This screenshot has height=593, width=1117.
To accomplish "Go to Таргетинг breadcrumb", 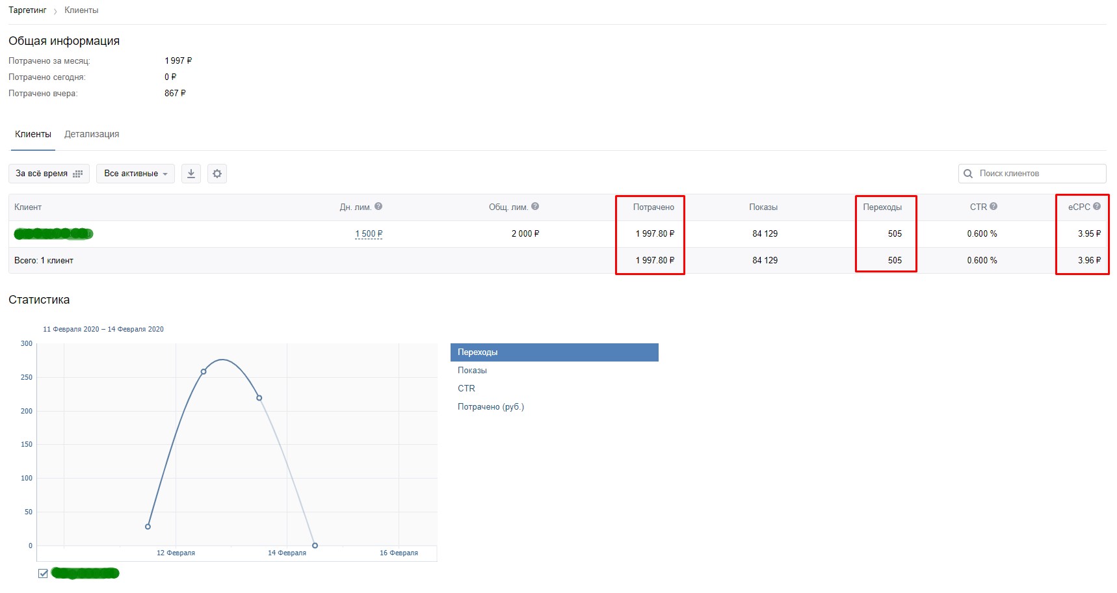I will (27, 10).
